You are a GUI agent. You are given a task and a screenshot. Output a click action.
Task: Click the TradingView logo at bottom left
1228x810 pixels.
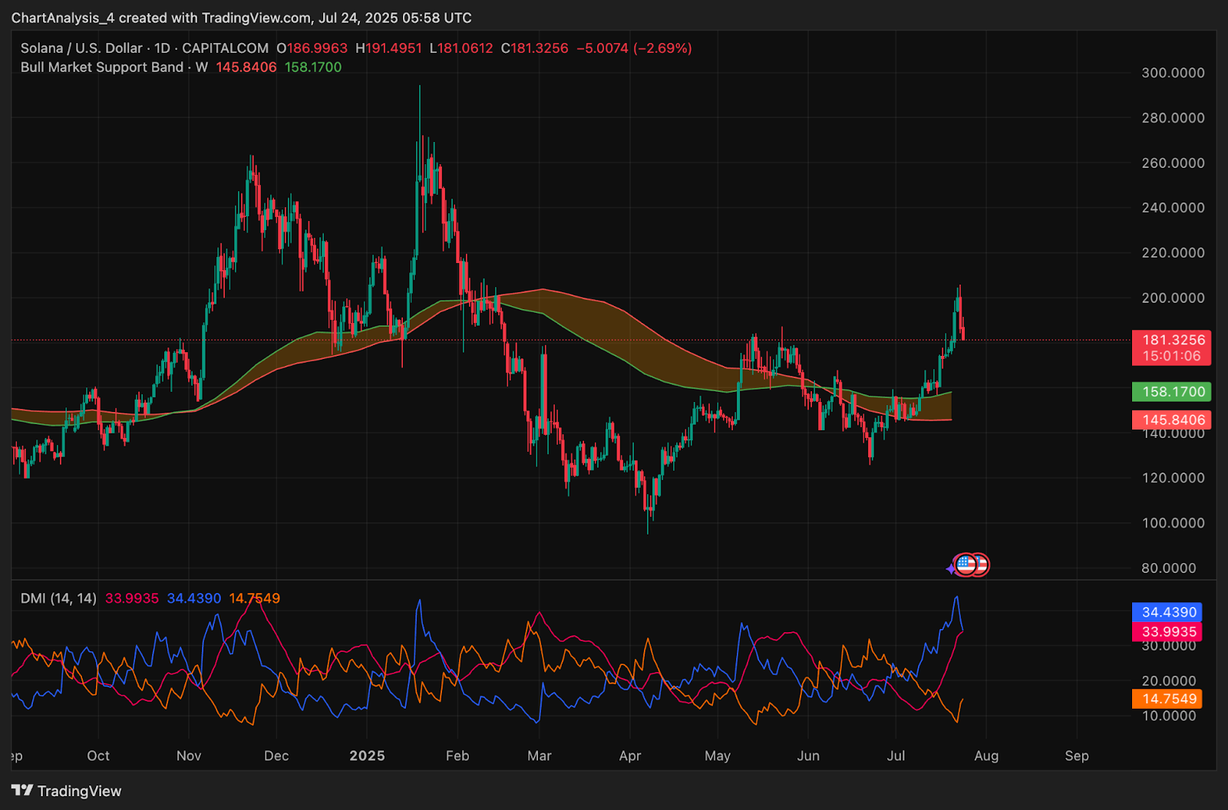67,791
